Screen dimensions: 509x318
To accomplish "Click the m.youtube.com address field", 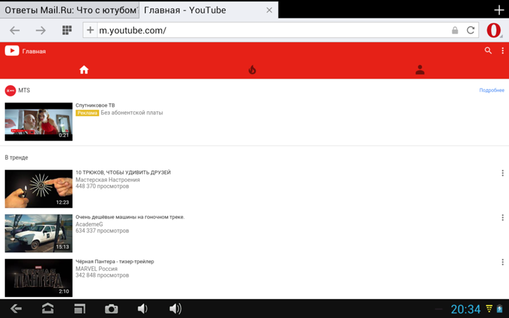I will click(x=267, y=31).
